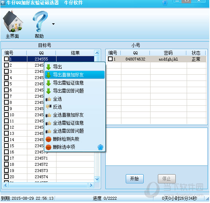Click the 停止 button

(x=167, y=179)
